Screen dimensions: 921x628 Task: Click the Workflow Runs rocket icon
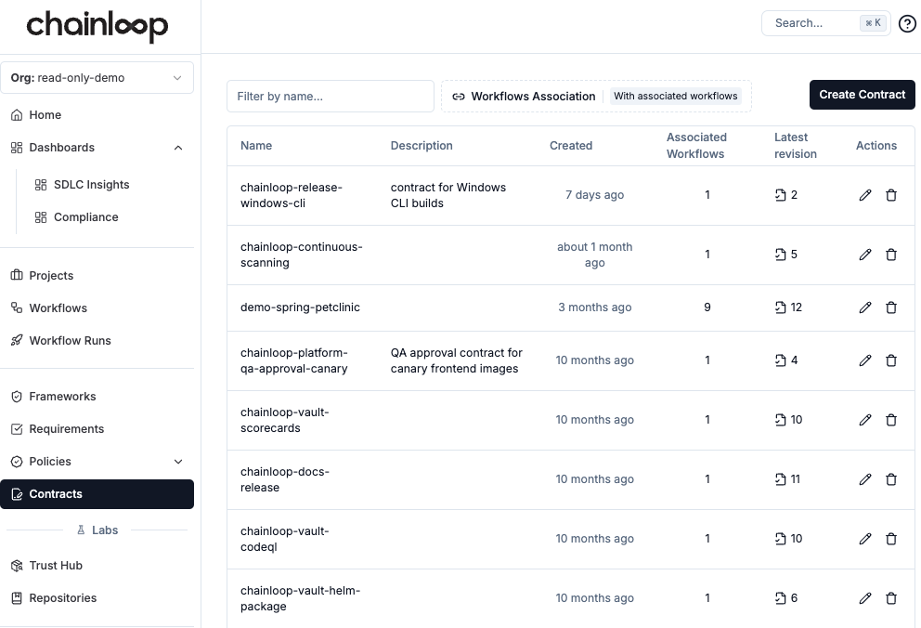17,340
